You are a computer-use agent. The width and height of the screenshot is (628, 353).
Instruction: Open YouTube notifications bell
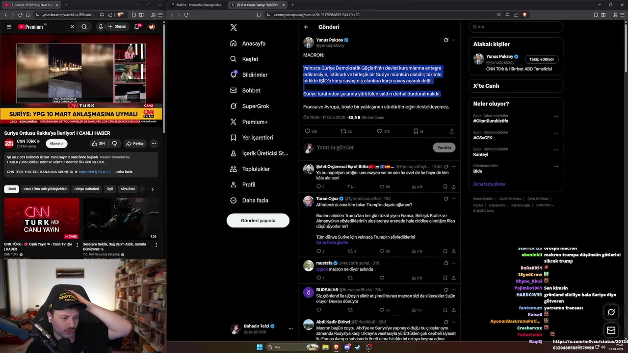point(137,27)
